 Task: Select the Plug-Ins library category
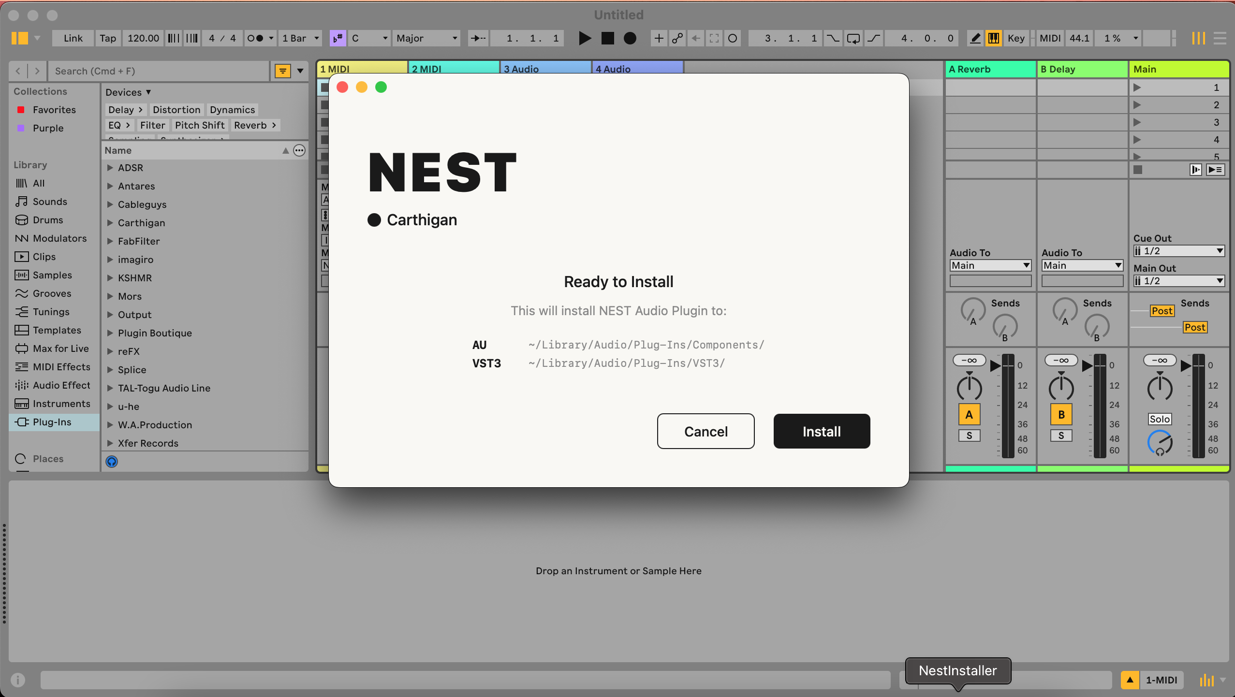(x=54, y=422)
